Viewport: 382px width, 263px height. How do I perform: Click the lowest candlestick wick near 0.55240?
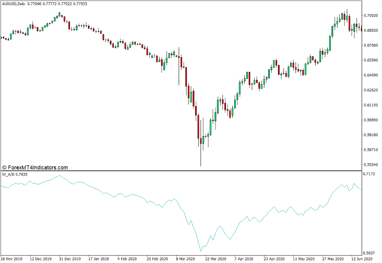tap(201, 162)
